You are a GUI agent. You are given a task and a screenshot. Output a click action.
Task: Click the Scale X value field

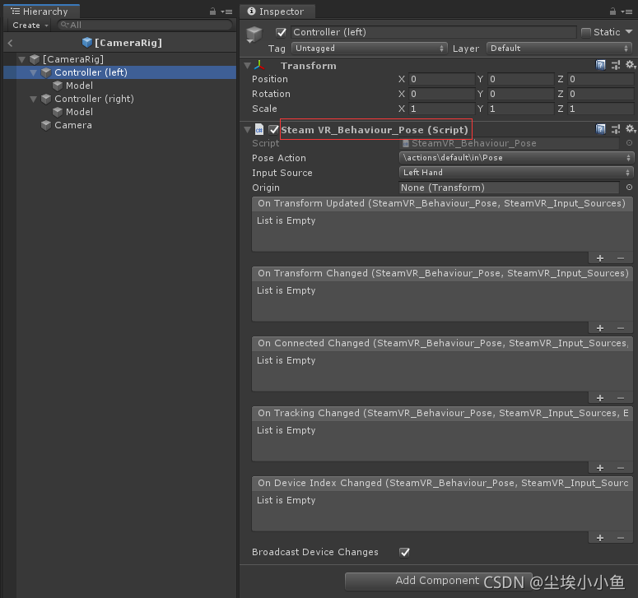click(441, 109)
